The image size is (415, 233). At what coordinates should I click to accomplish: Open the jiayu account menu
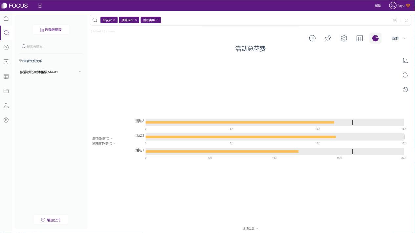coord(397,5)
